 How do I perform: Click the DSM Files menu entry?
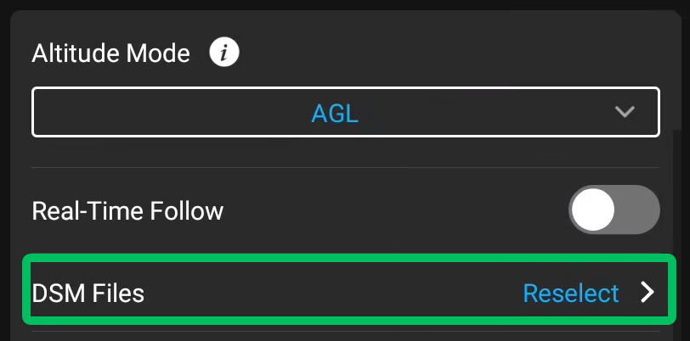(349, 293)
